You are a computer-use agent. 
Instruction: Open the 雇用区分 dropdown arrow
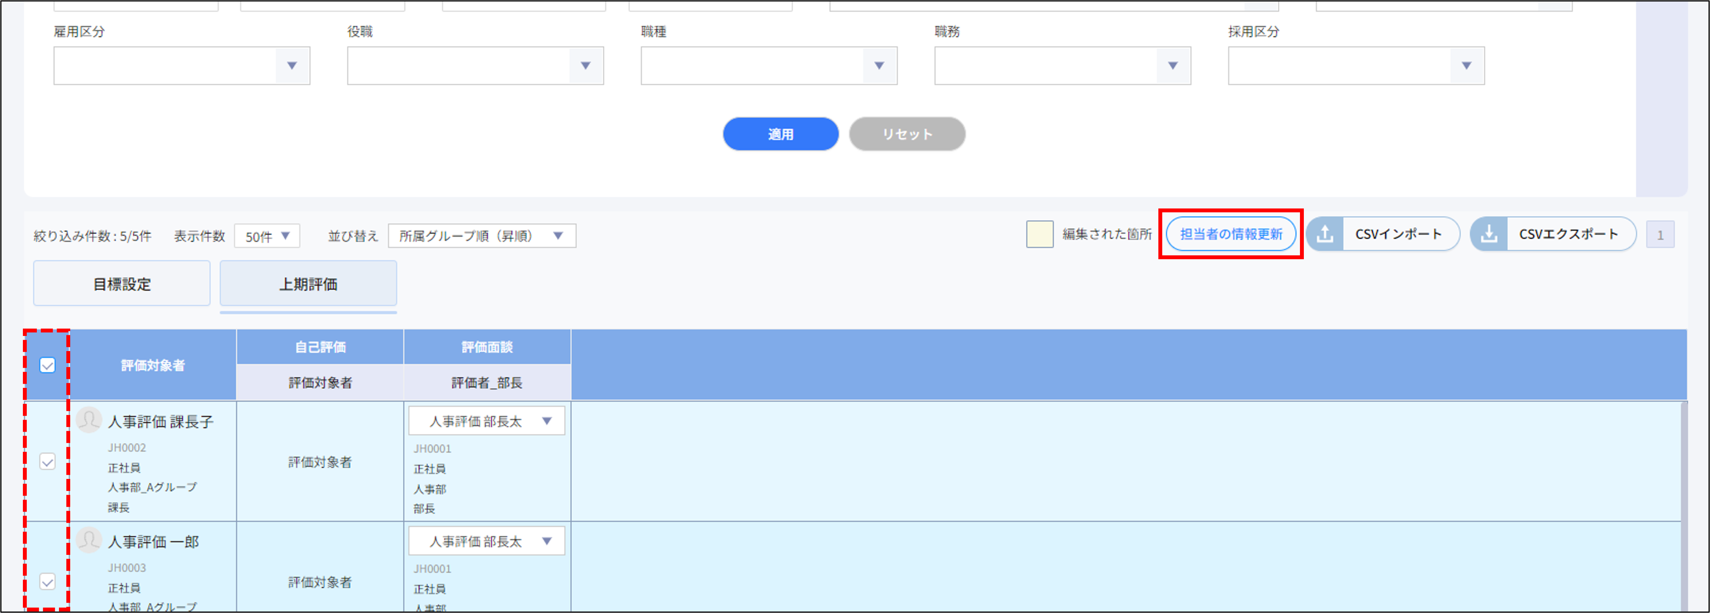(292, 65)
